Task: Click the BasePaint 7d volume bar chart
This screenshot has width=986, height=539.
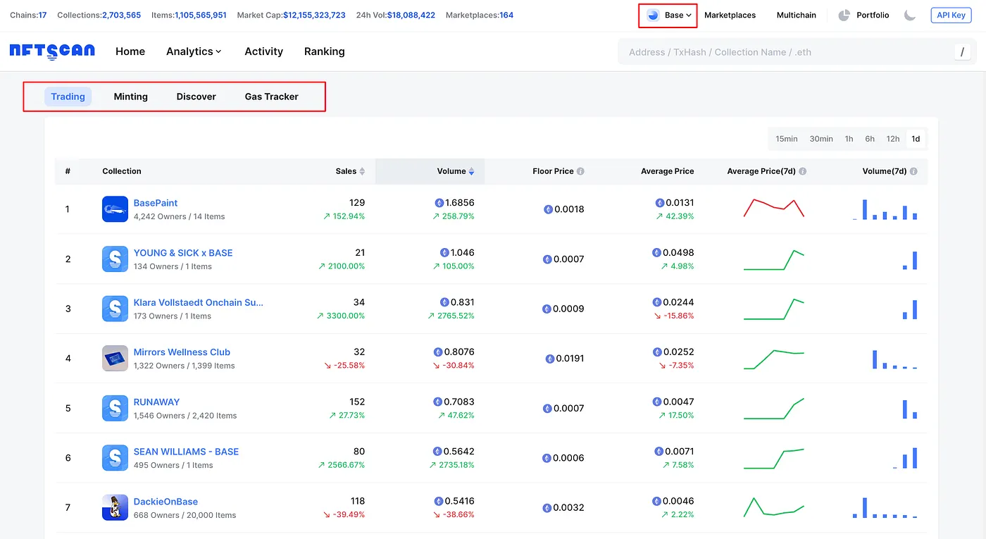Action: [885, 209]
